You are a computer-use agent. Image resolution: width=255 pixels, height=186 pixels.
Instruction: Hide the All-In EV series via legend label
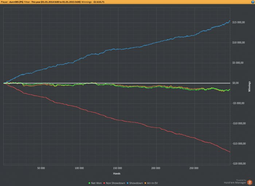(152, 183)
